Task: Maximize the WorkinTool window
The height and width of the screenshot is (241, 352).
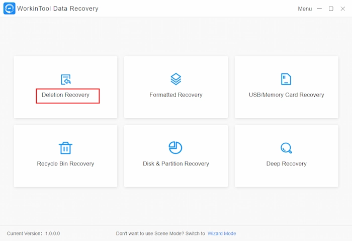Action: coord(331,9)
